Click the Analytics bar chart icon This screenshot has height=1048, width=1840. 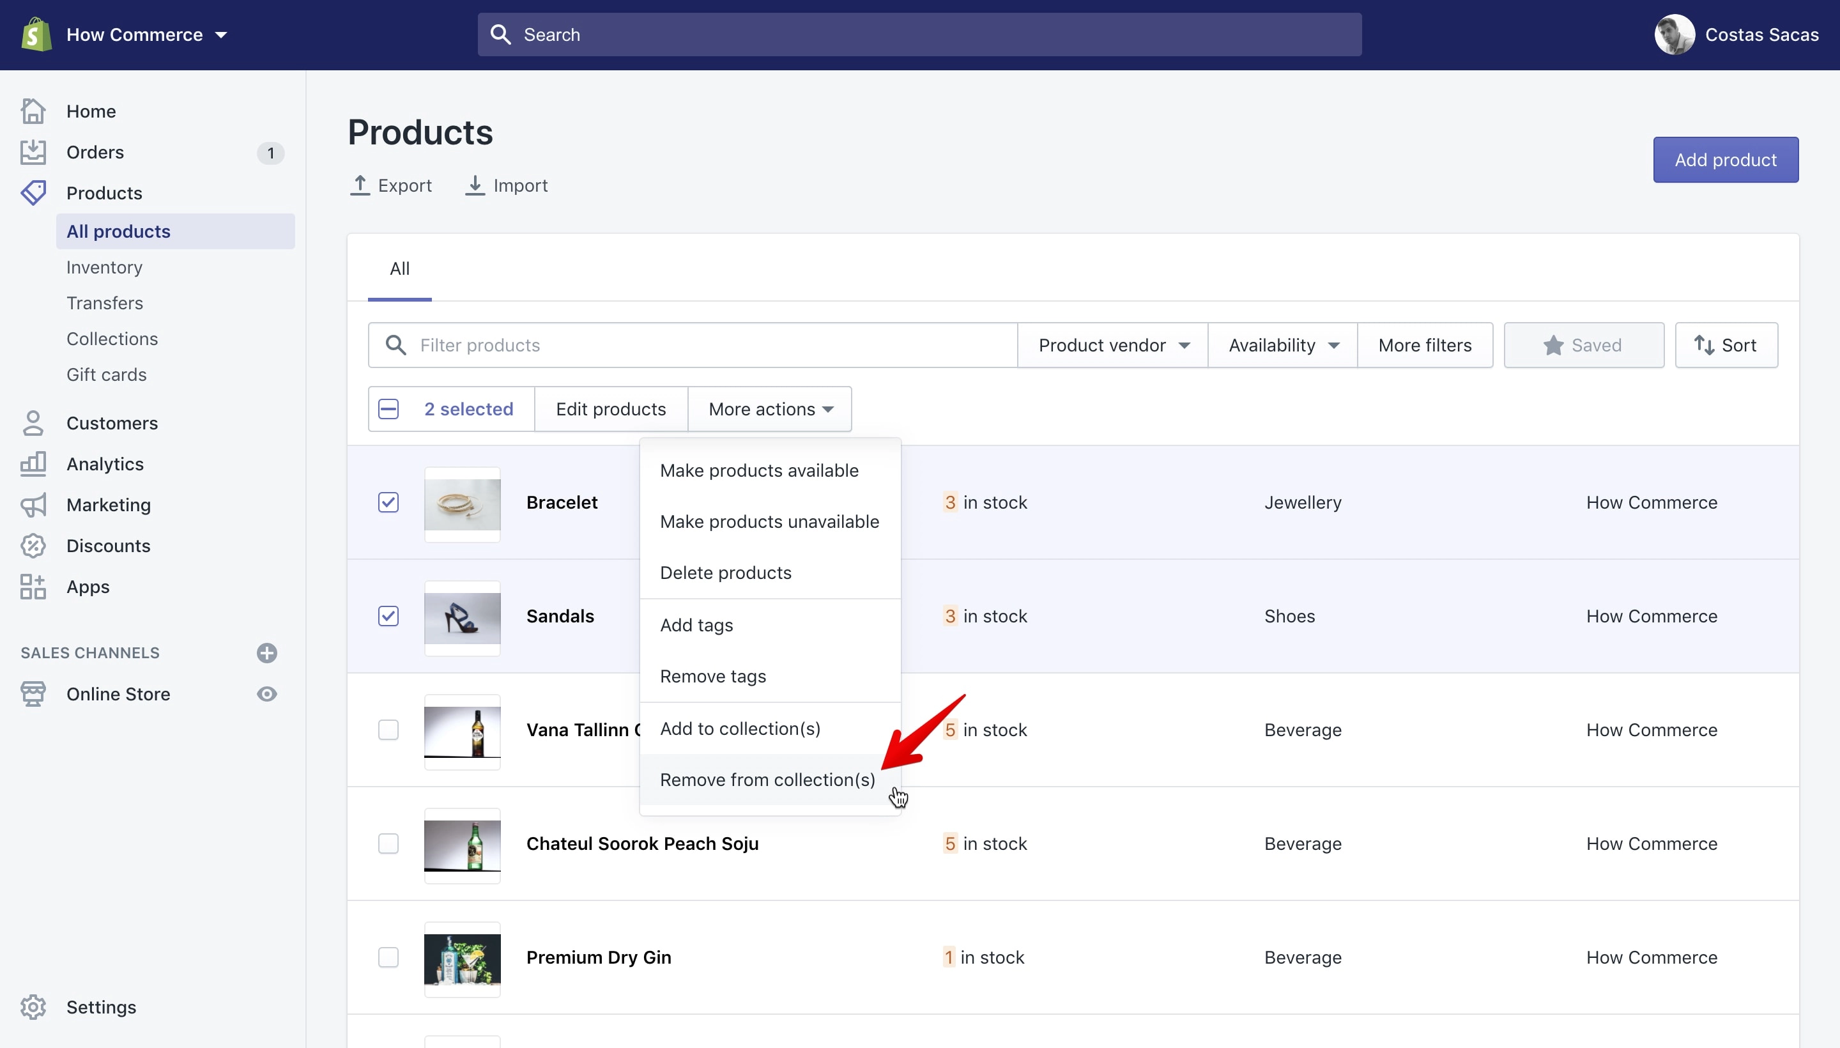pos(33,465)
